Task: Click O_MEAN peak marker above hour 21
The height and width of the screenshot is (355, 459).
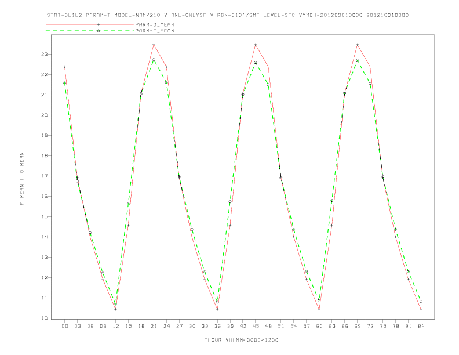Action: (x=154, y=45)
